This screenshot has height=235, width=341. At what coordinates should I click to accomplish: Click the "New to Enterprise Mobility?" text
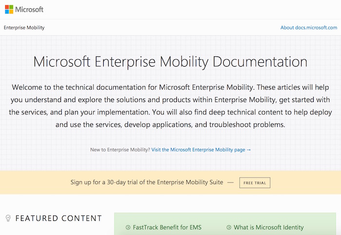[120, 150]
